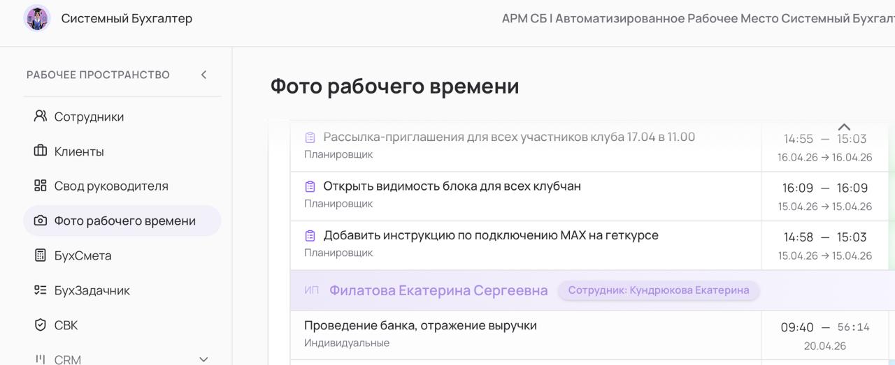Click clipboard icon beside Открыть видимость блока
The image size is (895, 365).
[310, 186]
